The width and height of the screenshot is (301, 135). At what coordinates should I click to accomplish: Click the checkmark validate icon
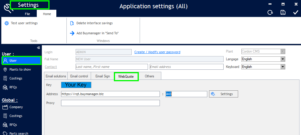click(296, 12)
